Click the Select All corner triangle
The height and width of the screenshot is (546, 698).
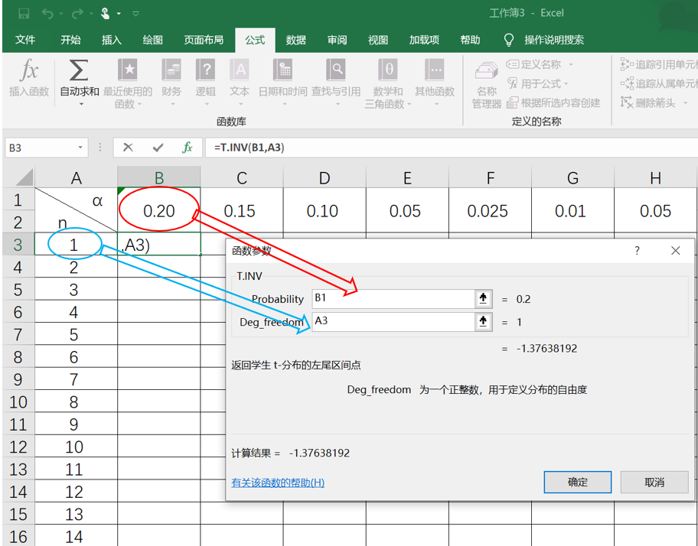[24, 177]
